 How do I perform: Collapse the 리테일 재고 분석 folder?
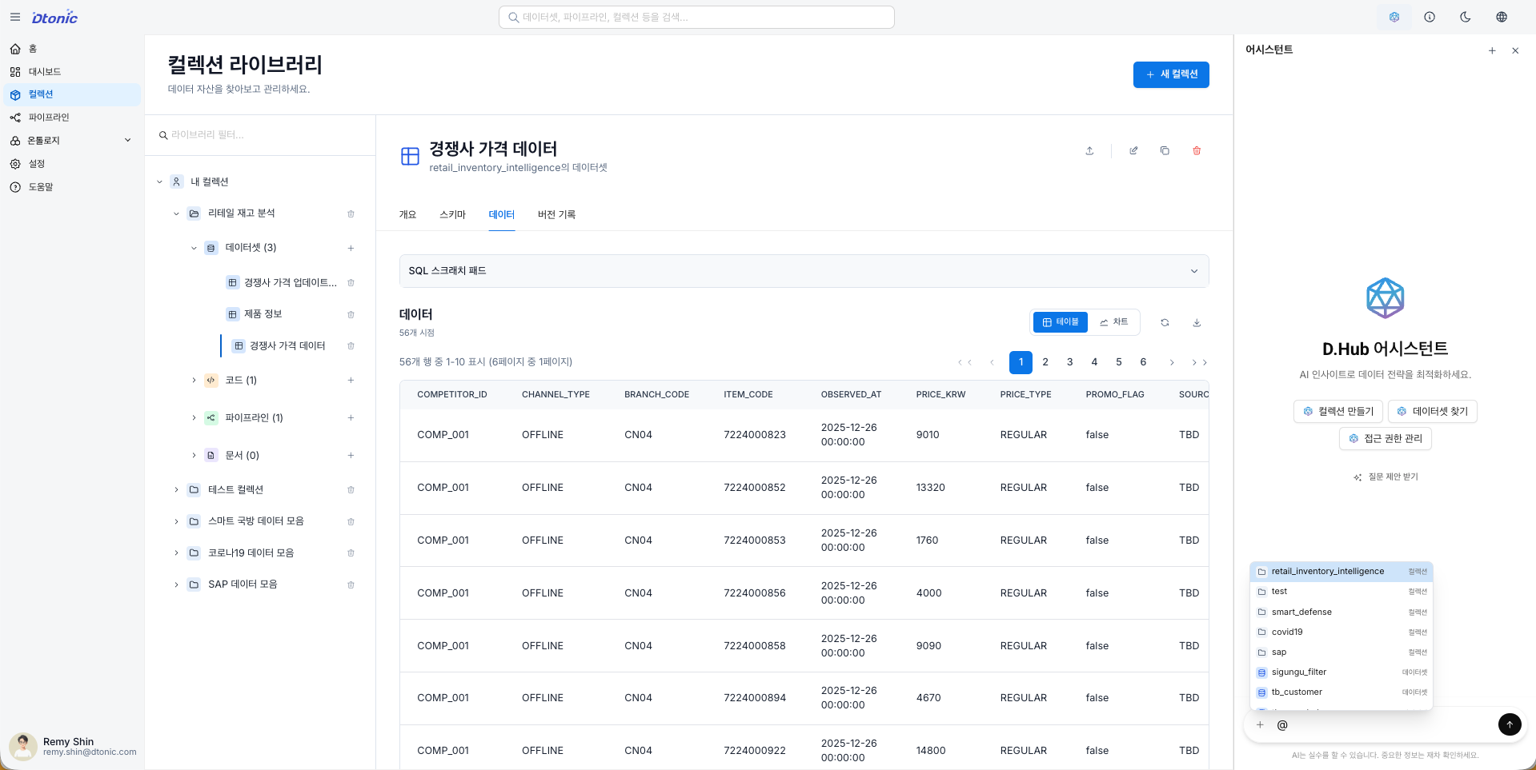pyautogui.click(x=176, y=213)
